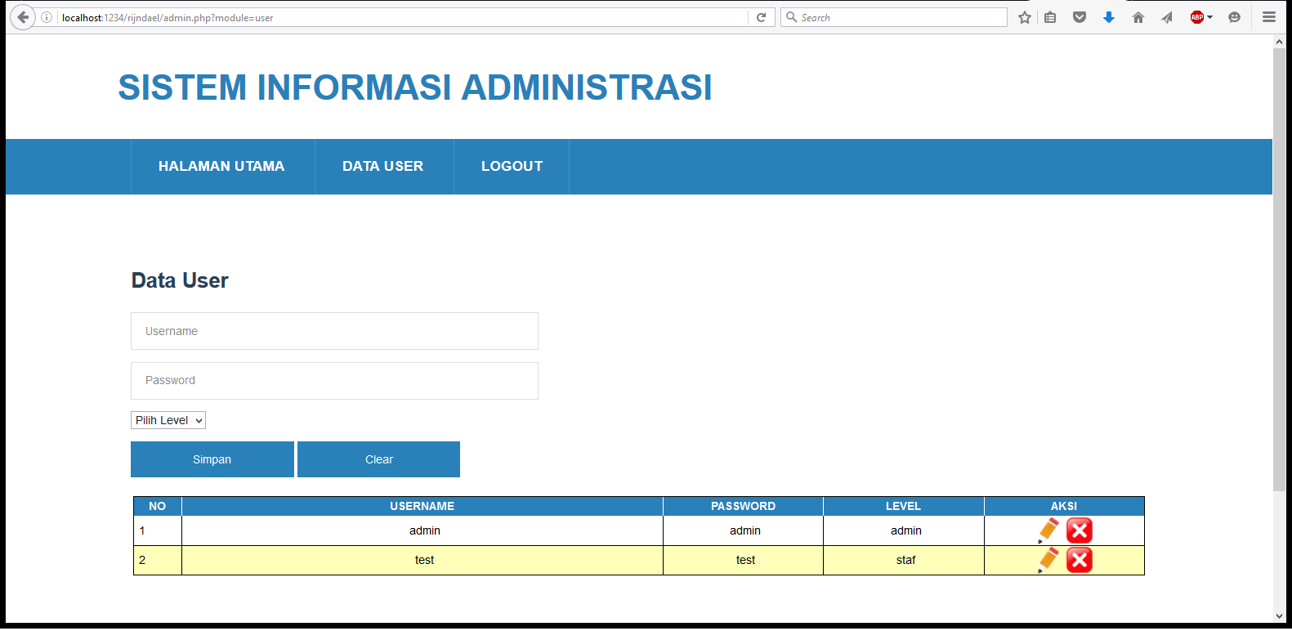1292x631 pixels.
Task: Bookmark this page with the star icon
Action: pos(1024,17)
